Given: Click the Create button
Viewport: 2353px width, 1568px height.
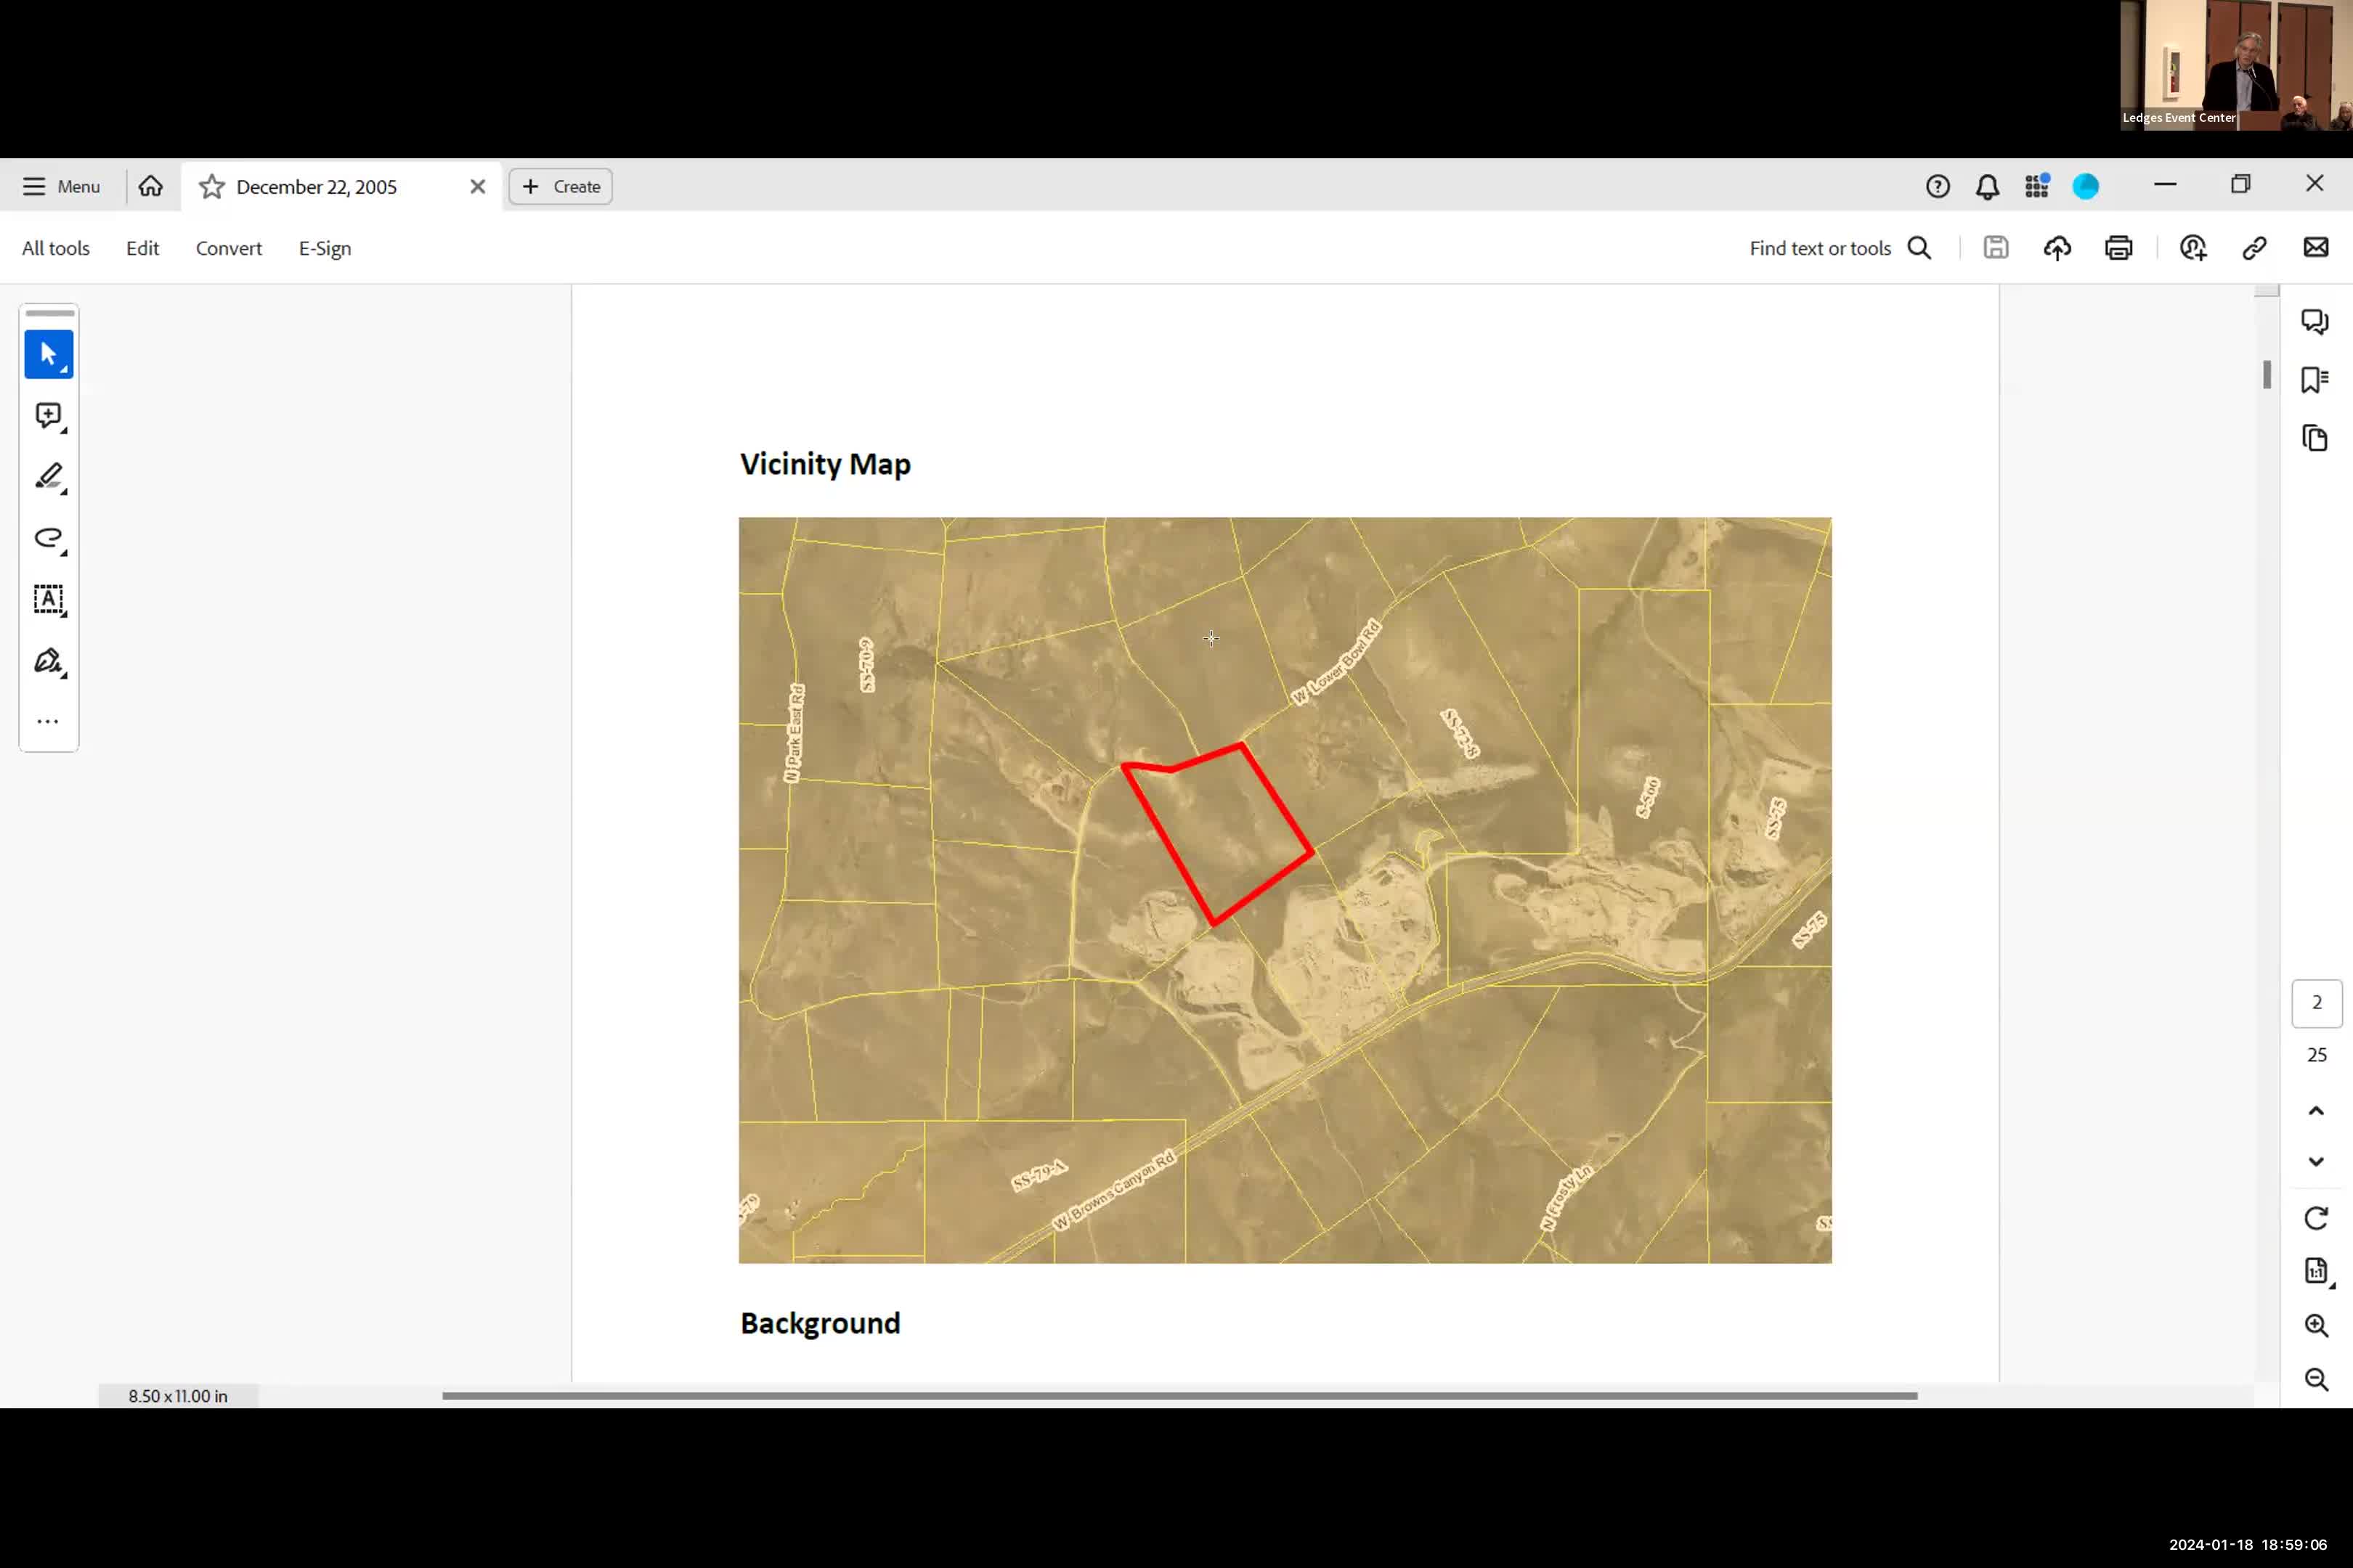Looking at the screenshot, I should (x=560, y=187).
